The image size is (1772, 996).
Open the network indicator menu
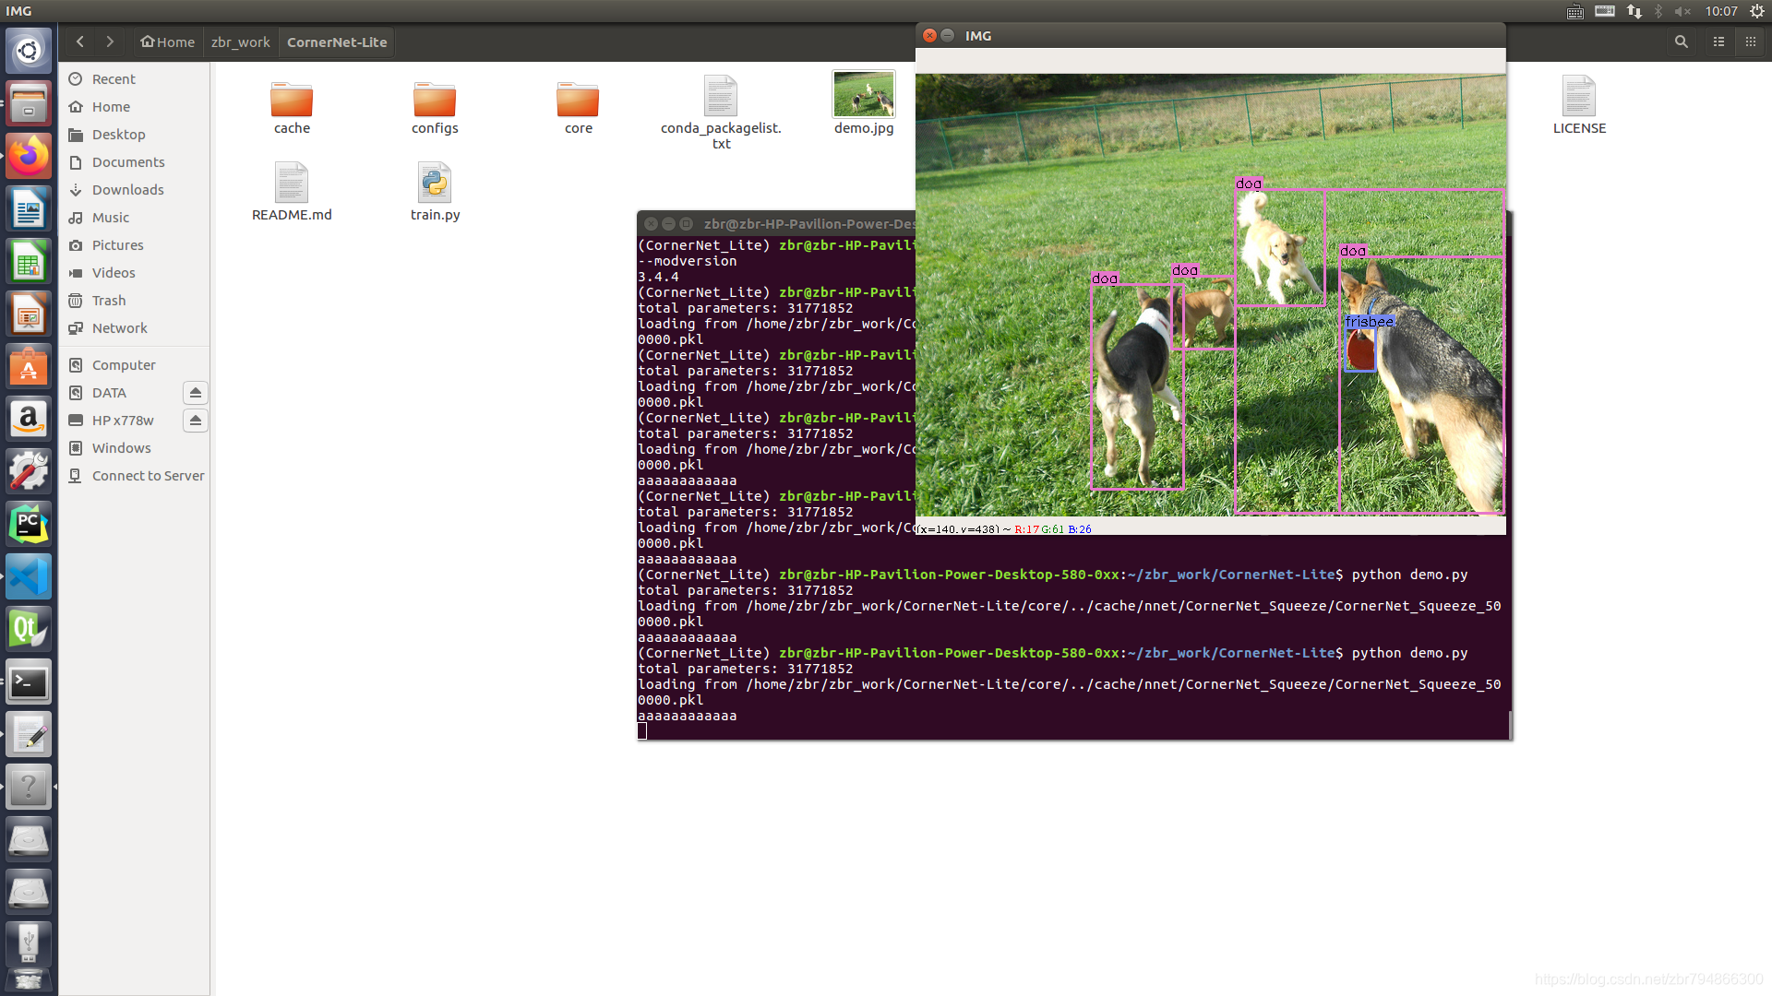click(1634, 11)
